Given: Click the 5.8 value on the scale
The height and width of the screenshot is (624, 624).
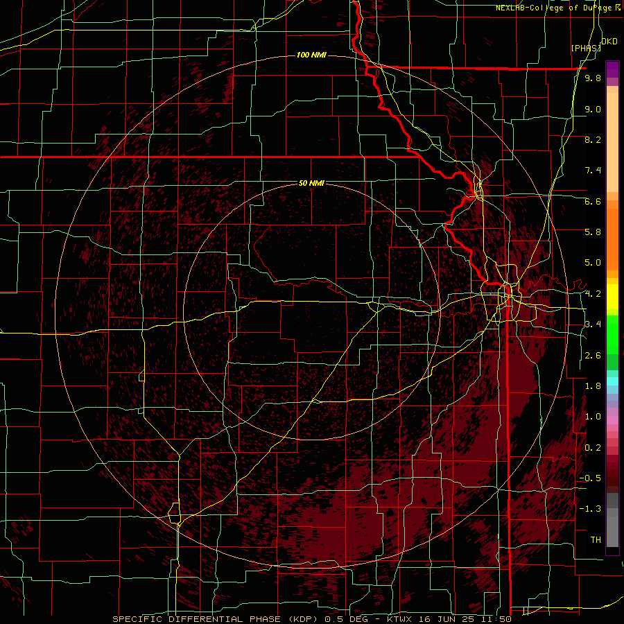Looking at the screenshot, I should [x=593, y=232].
